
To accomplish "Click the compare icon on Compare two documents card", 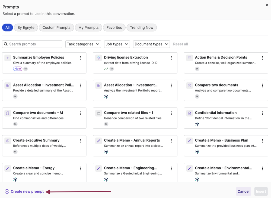I will tap(189, 85).
